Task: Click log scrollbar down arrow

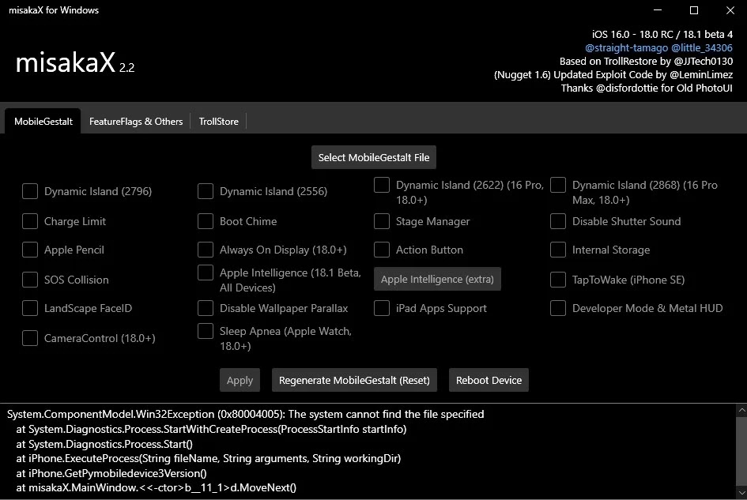Action: (x=741, y=493)
